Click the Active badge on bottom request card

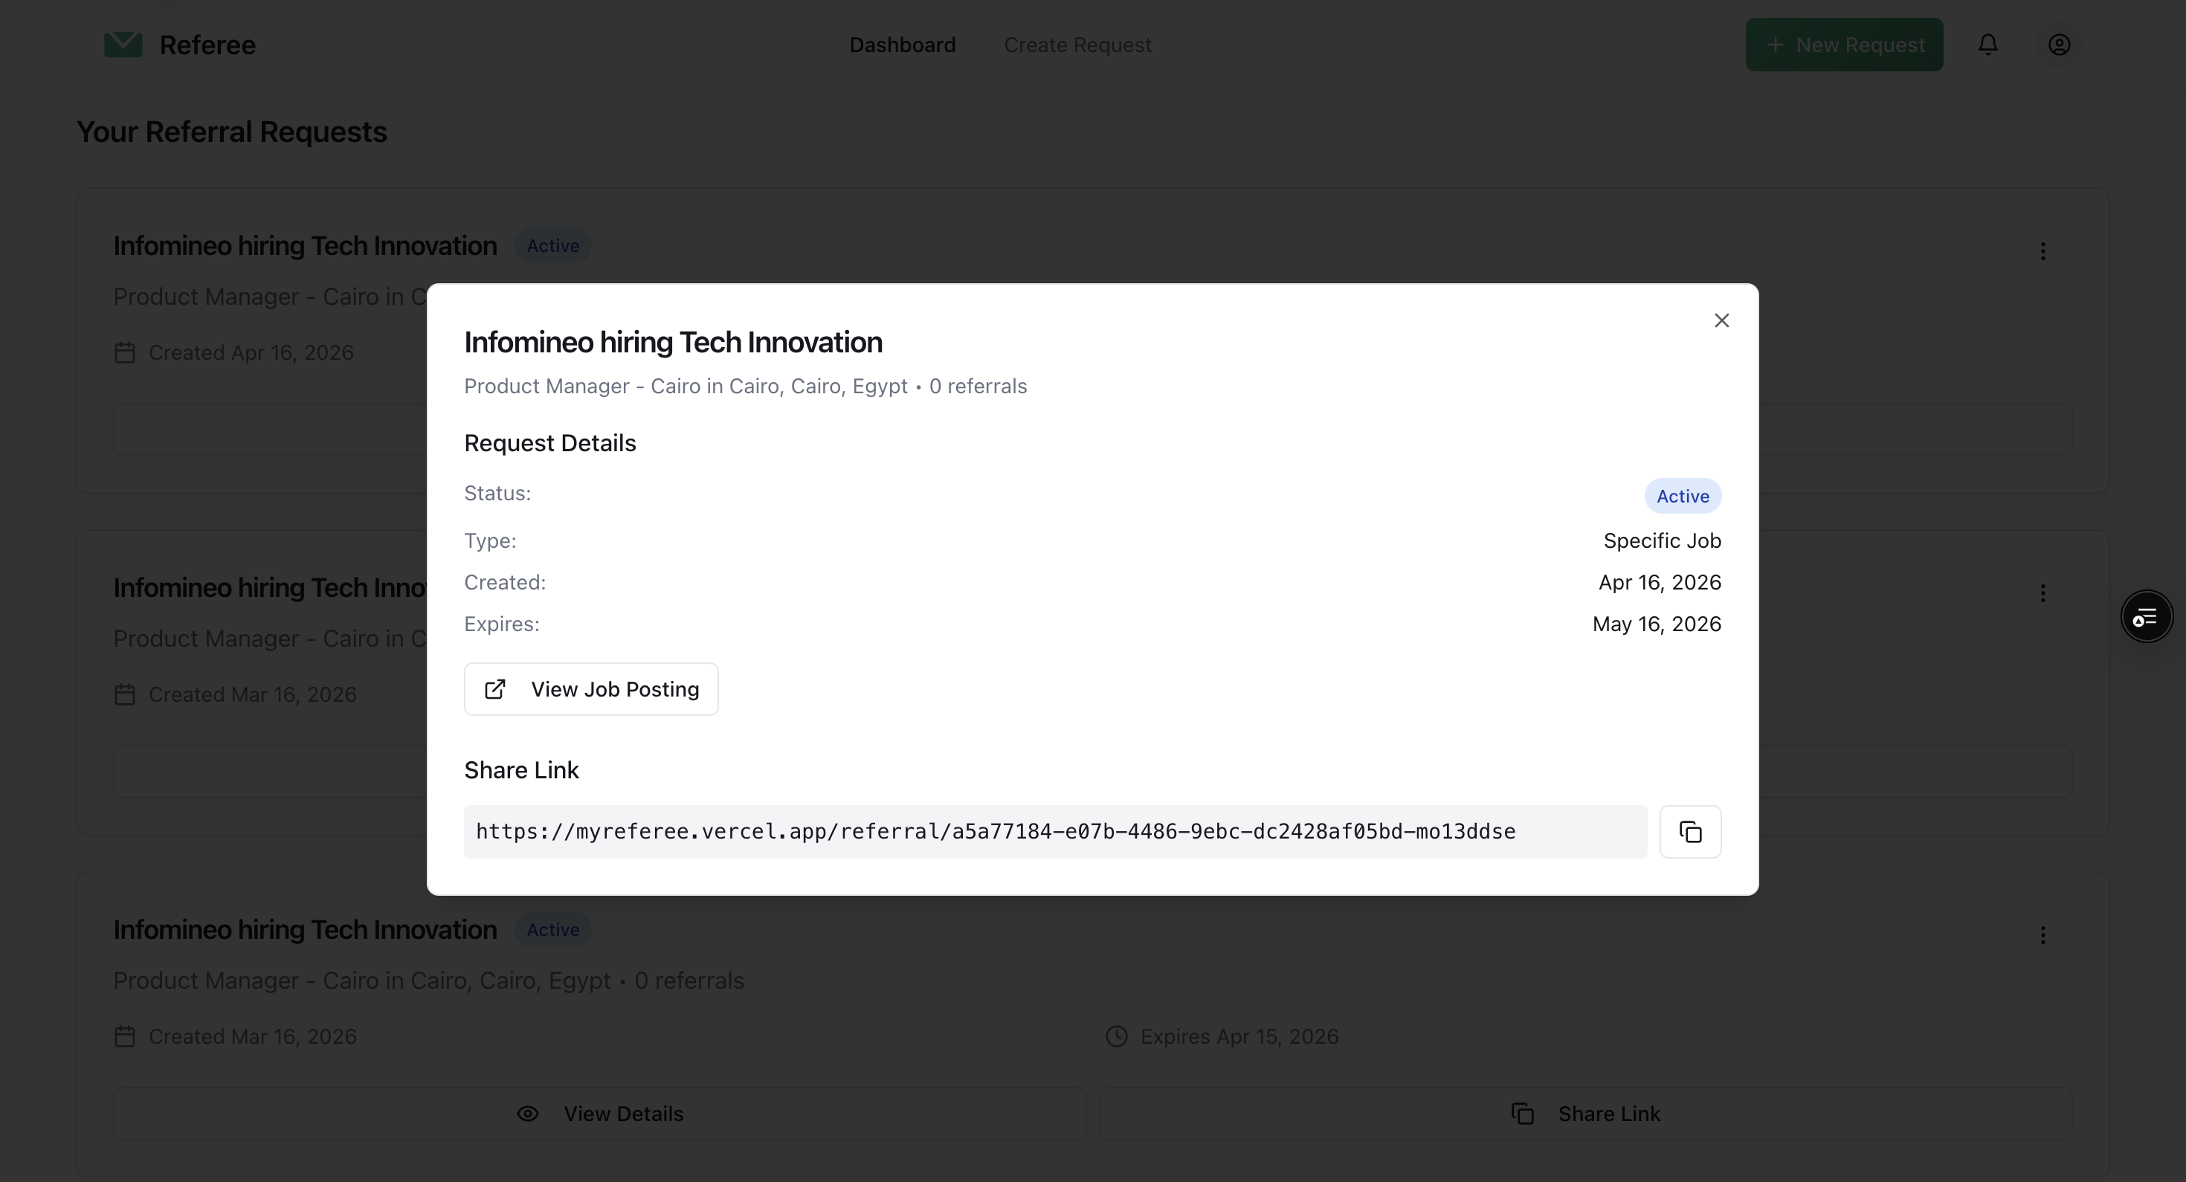tap(552, 929)
